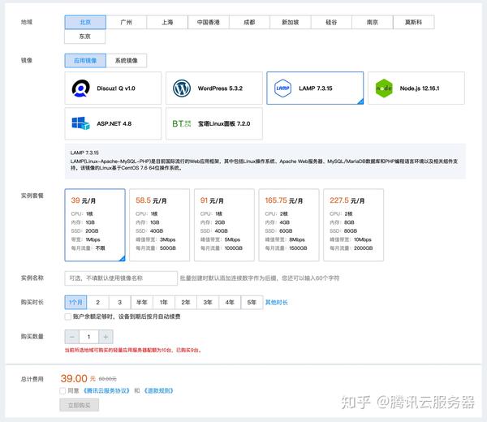Viewport: 487px width, 422px height.
Task: Open the 退款规则 link
Action: point(158,390)
